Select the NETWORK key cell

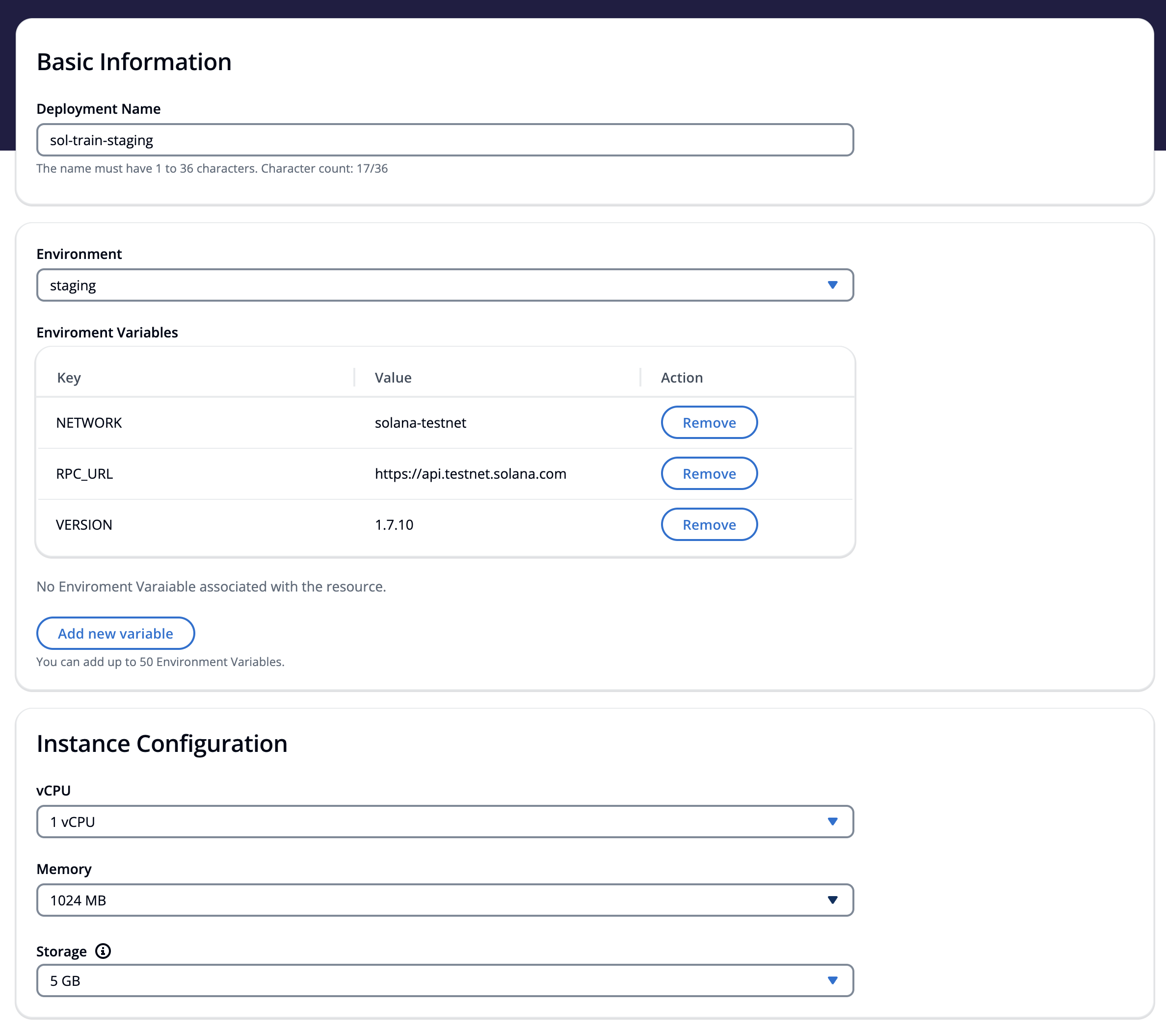(x=89, y=423)
